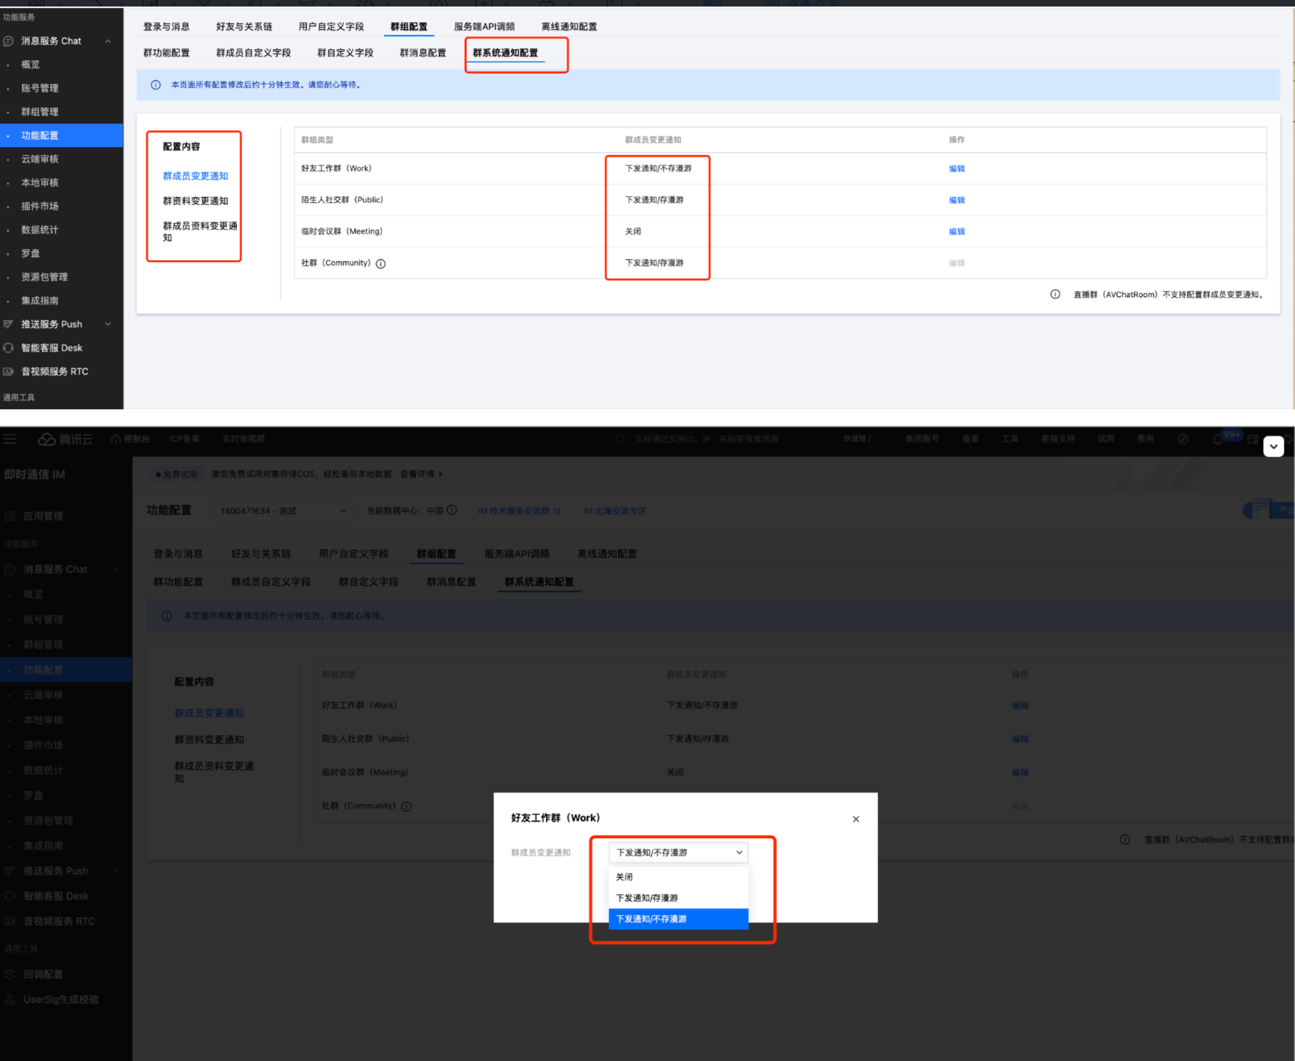The height and width of the screenshot is (1061, 1295).
Task: Open the IM 出海交流专区 link
Action: [614, 511]
